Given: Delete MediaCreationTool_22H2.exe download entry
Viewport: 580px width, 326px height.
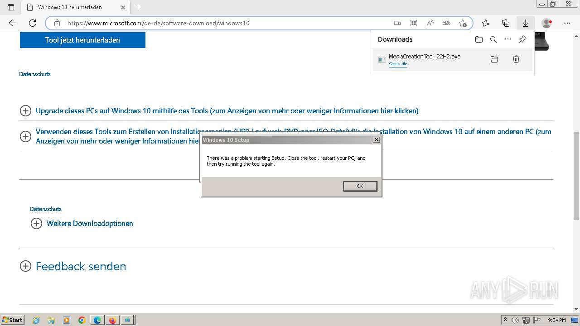Looking at the screenshot, I should point(516,59).
